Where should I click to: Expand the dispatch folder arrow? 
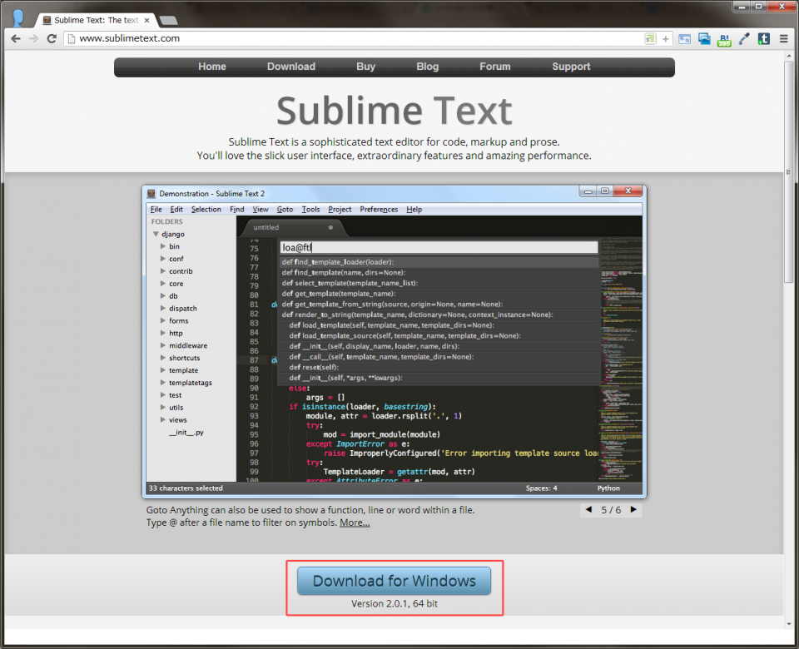click(163, 308)
